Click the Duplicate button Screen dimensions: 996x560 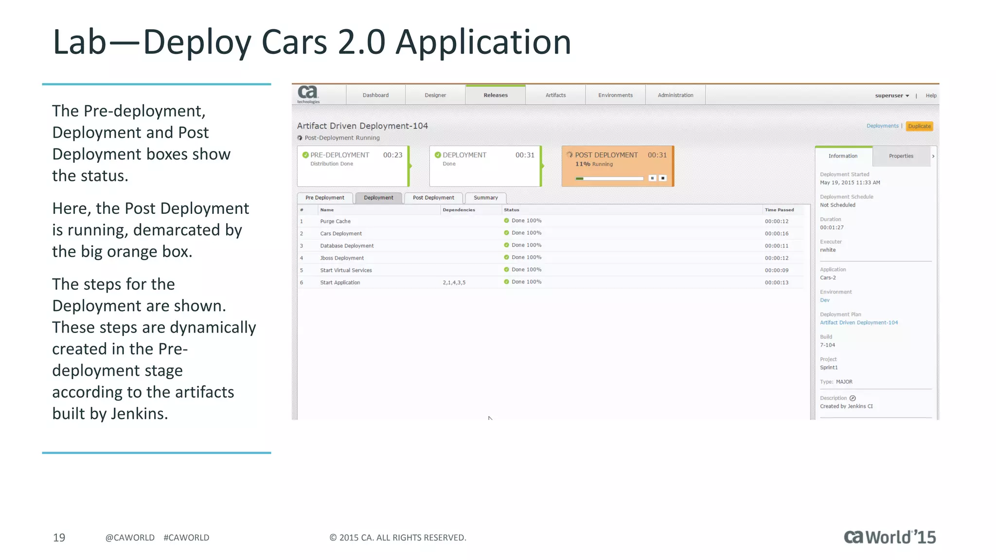click(x=919, y=126)
